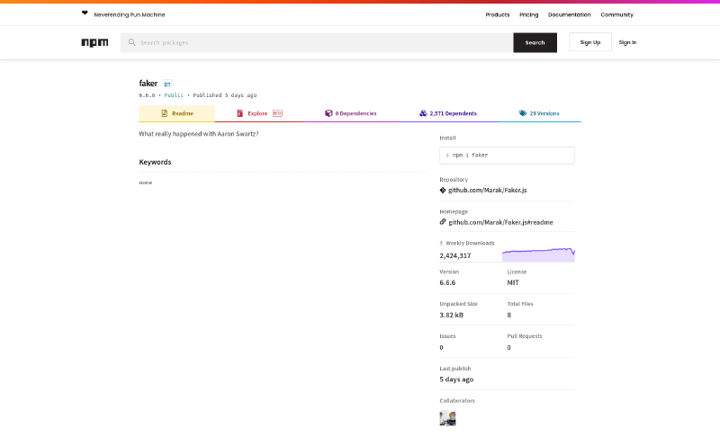Screen dimensions: 720x437
Task: Click the Sign Up button
Action: pos(590,42)
